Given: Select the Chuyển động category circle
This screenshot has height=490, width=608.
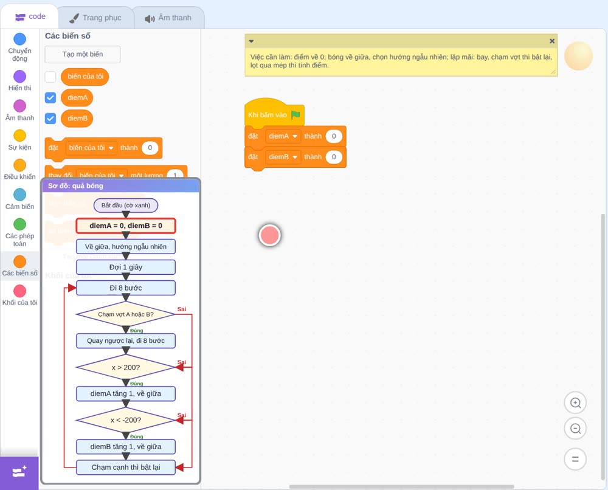Looking at the screenshot, I should [20, 39].
